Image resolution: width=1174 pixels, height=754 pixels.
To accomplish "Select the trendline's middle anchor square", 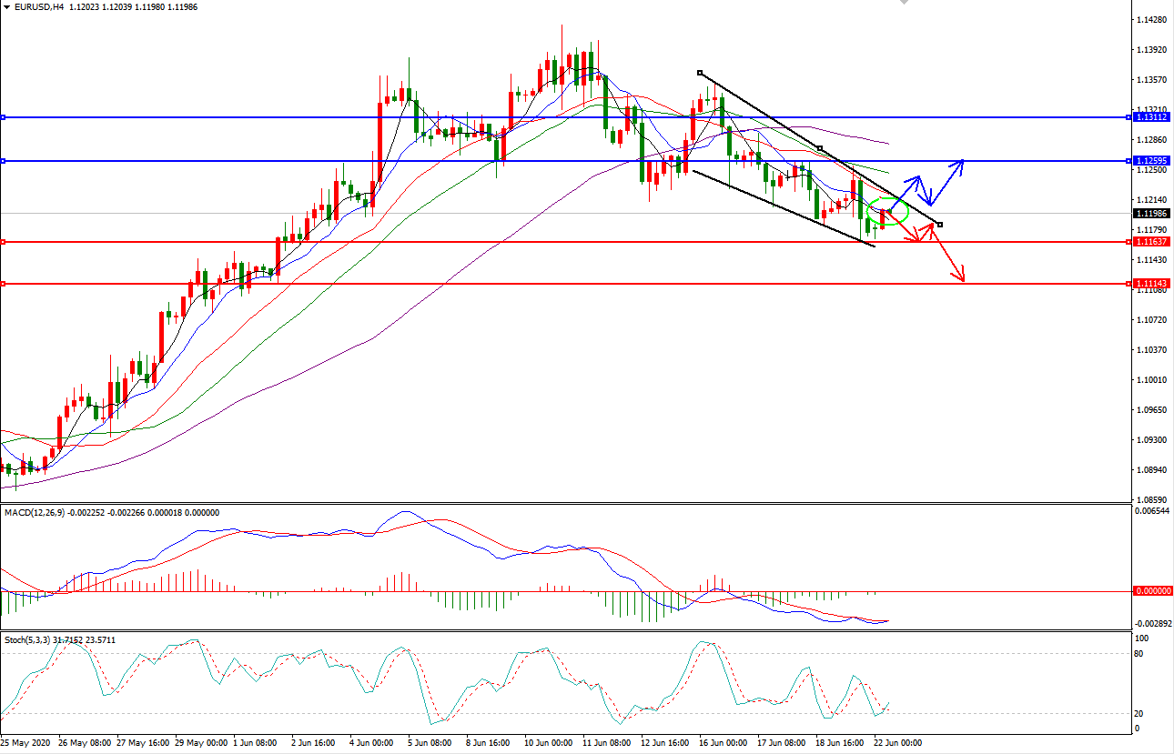I will (820, 148).
